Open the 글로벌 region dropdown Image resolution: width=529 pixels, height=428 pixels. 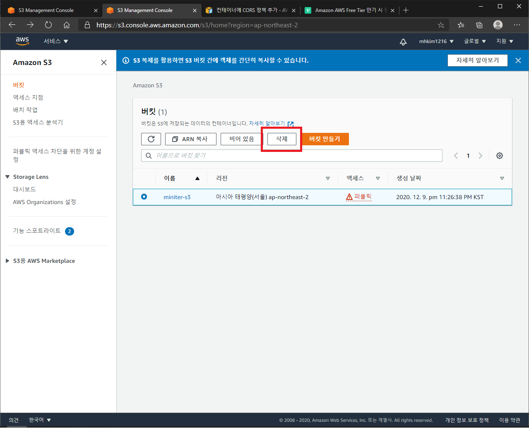[x=475, y=41]
